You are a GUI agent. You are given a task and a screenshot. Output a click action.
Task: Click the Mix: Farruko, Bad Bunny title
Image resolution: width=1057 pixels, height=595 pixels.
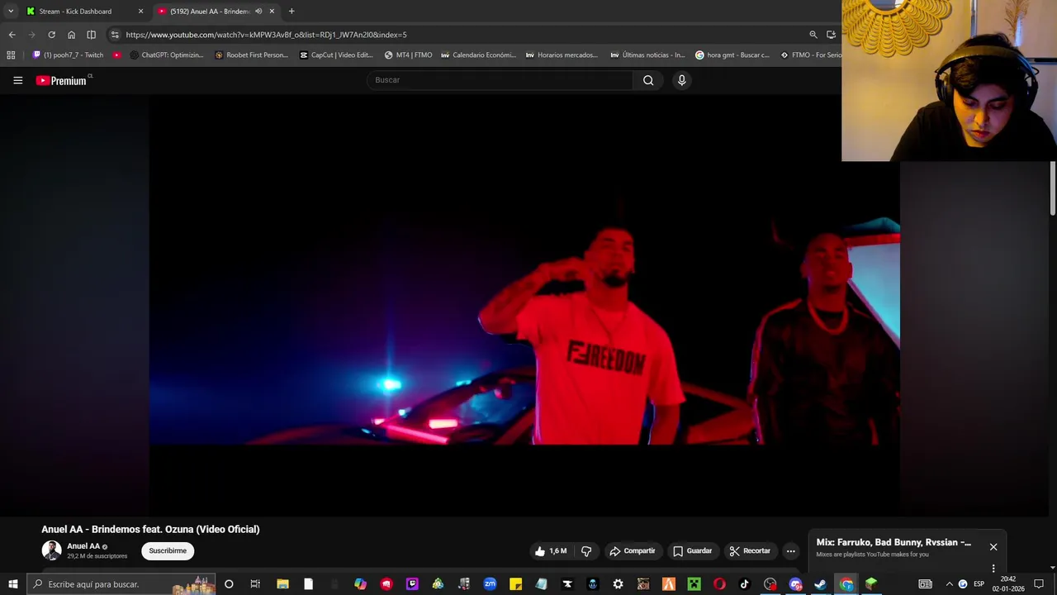tap(893, 542)
